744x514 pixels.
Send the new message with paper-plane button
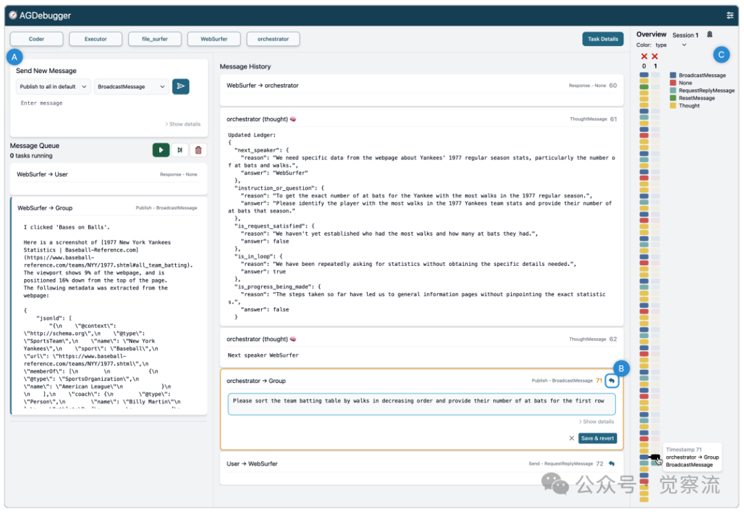point(180,86)
